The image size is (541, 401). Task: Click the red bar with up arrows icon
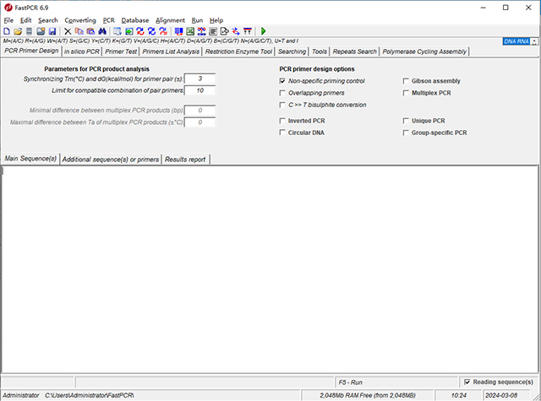[x=248, y=31]
